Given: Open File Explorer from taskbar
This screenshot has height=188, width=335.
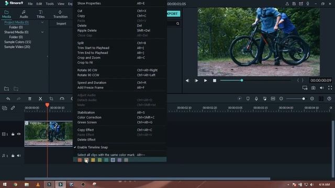Looking at the screenshot, I should point(27,184).
